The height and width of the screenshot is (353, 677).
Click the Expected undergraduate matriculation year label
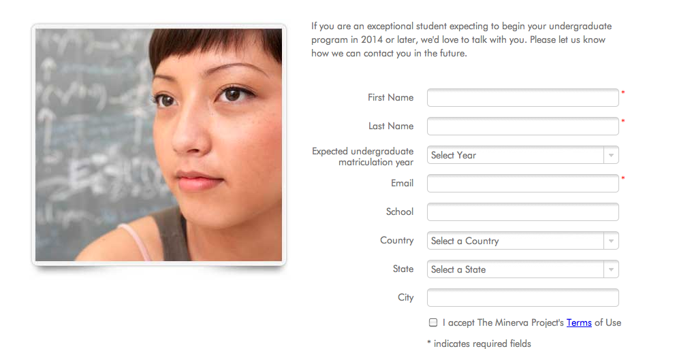[362, 156]
